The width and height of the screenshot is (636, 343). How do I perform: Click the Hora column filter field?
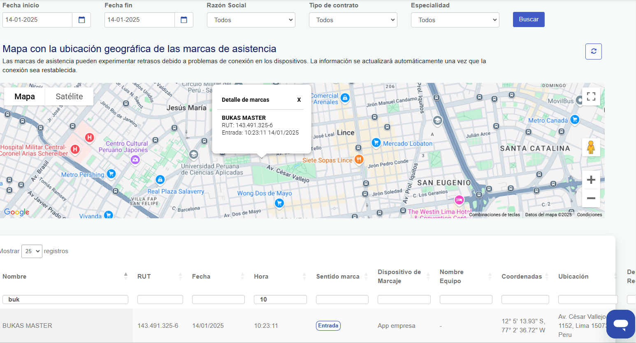(280, 300)
